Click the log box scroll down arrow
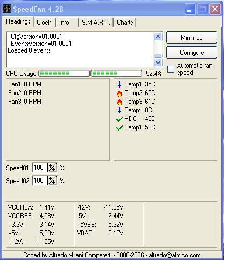The image size is (225, 260). (158, 62)
